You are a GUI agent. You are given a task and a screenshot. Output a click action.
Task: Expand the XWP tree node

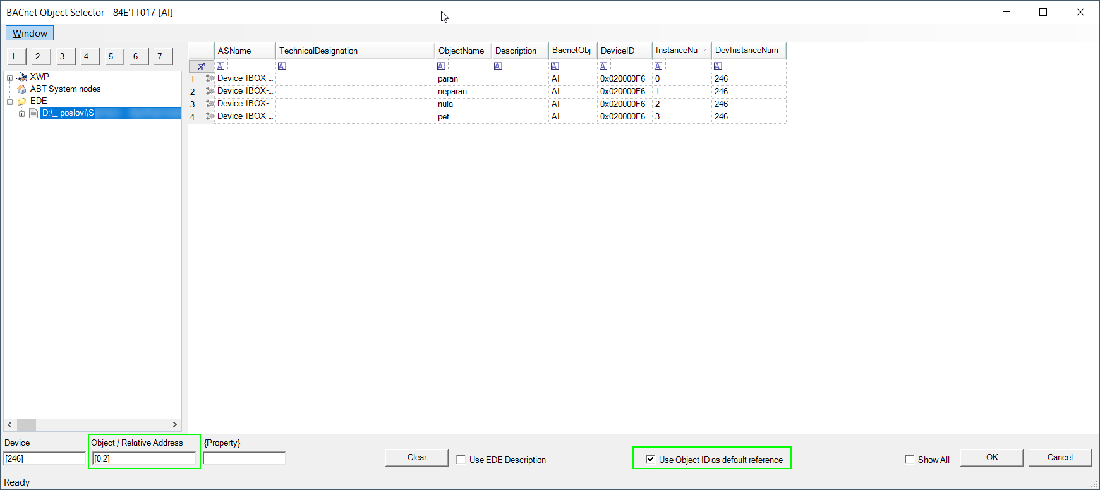pos(9,78)
